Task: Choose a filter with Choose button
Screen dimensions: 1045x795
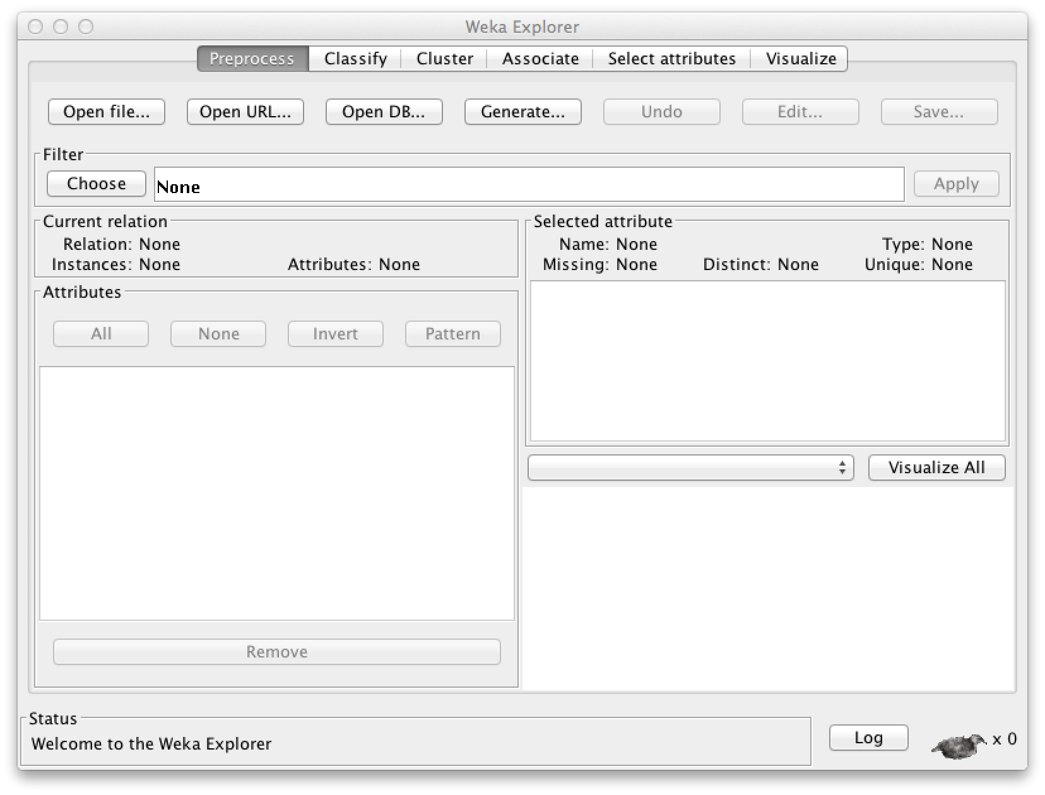Action: (97, 184)
